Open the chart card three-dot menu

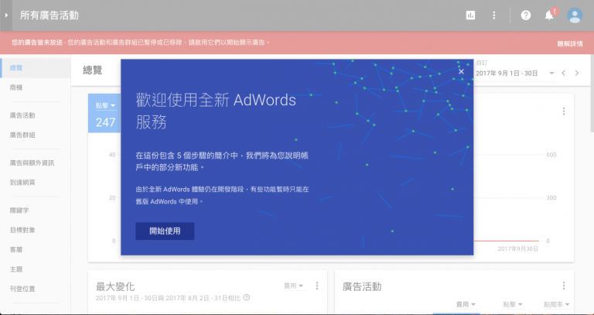(564, 111)
